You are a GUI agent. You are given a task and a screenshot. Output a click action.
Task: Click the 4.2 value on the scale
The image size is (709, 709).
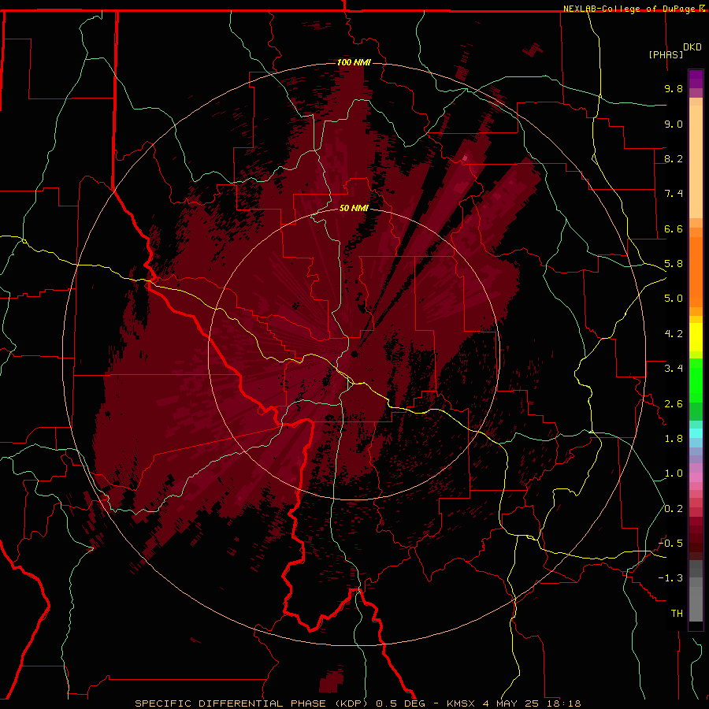coord(674,334)
